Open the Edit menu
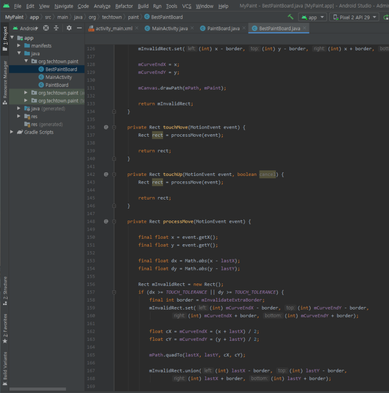 click(30, 6)
